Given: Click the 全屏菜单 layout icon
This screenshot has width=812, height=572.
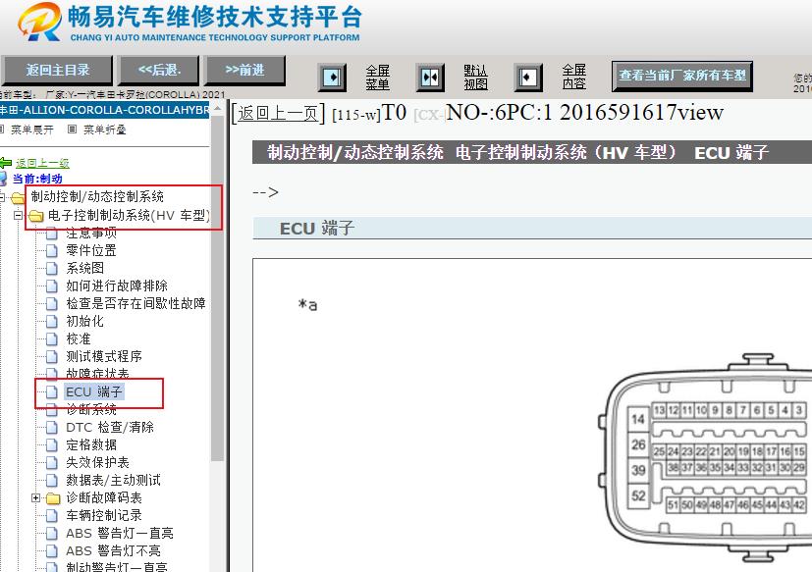Looking at the screenshot, I should 332,78.
